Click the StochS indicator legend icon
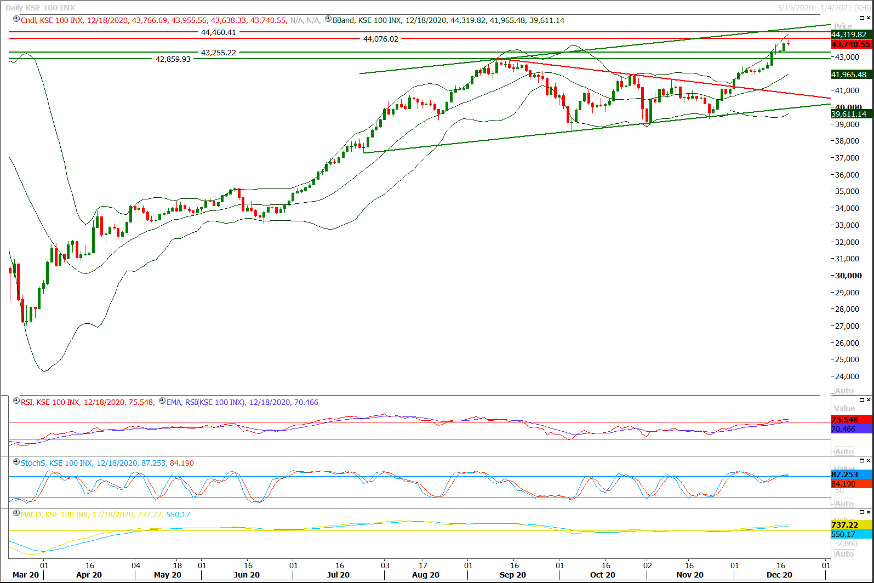874x583 pixels. point(16,462)
